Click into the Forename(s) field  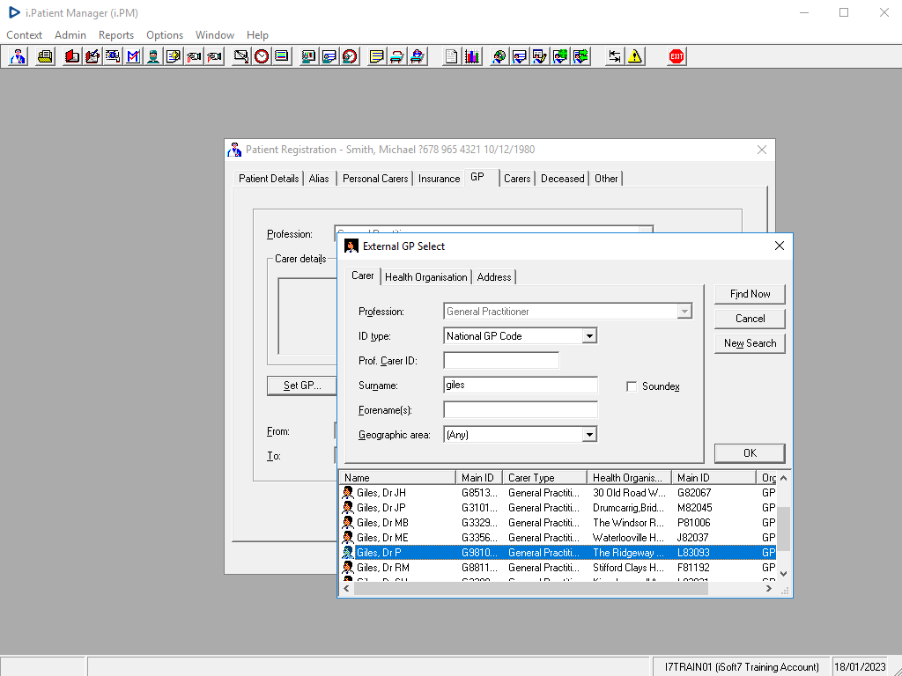[521, 410]
